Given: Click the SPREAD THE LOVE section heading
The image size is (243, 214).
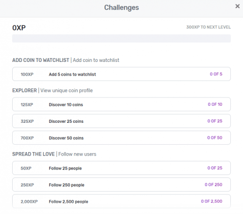Looking at the screenshot, I should tap(34, 154).
